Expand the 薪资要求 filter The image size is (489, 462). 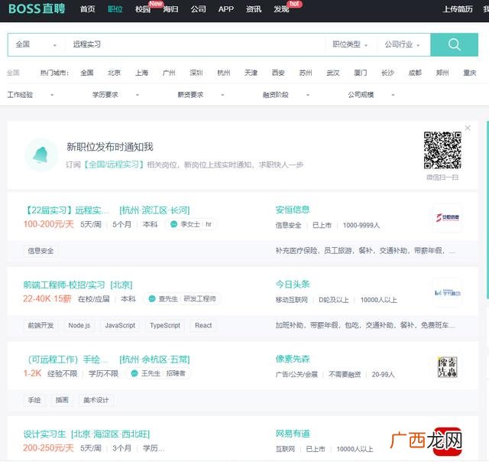200,95
